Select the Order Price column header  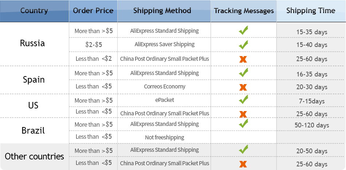[x=93, y=11]
